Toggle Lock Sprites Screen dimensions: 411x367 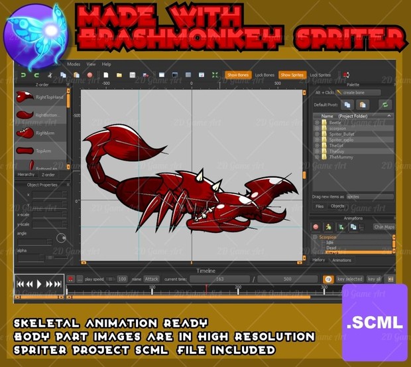[320, 75]
